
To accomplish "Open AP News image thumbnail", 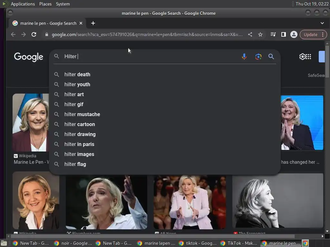I will click(x=189, y=202).
